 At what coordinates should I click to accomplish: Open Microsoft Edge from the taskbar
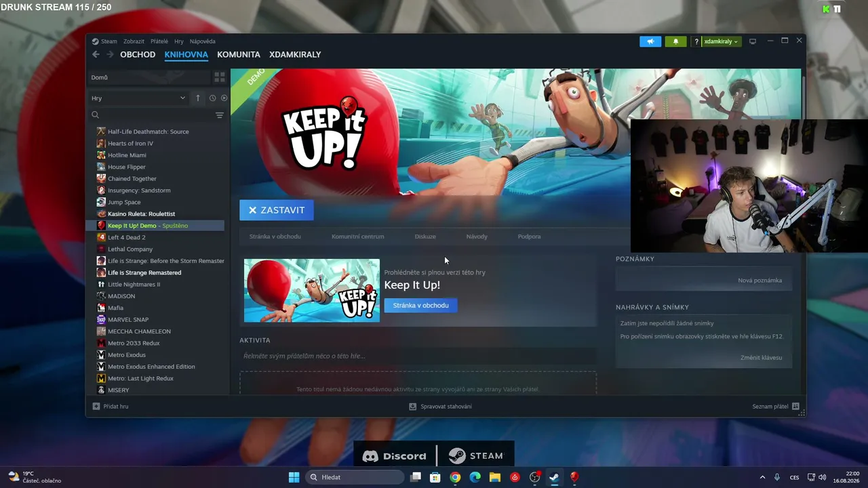pos(475,477)
